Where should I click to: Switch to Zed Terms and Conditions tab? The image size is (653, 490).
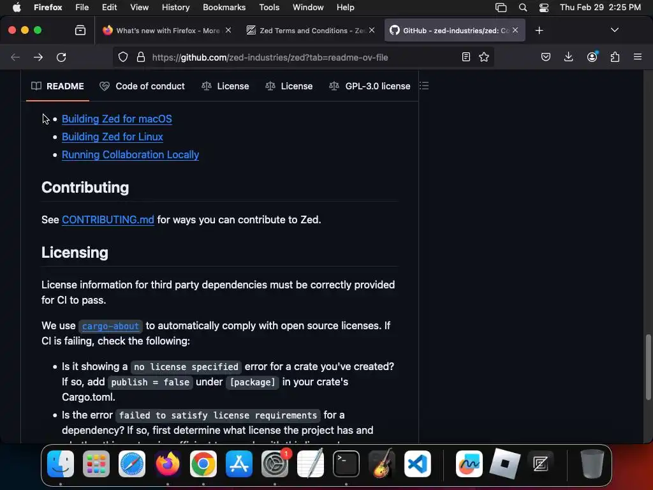tap(311, 31)
